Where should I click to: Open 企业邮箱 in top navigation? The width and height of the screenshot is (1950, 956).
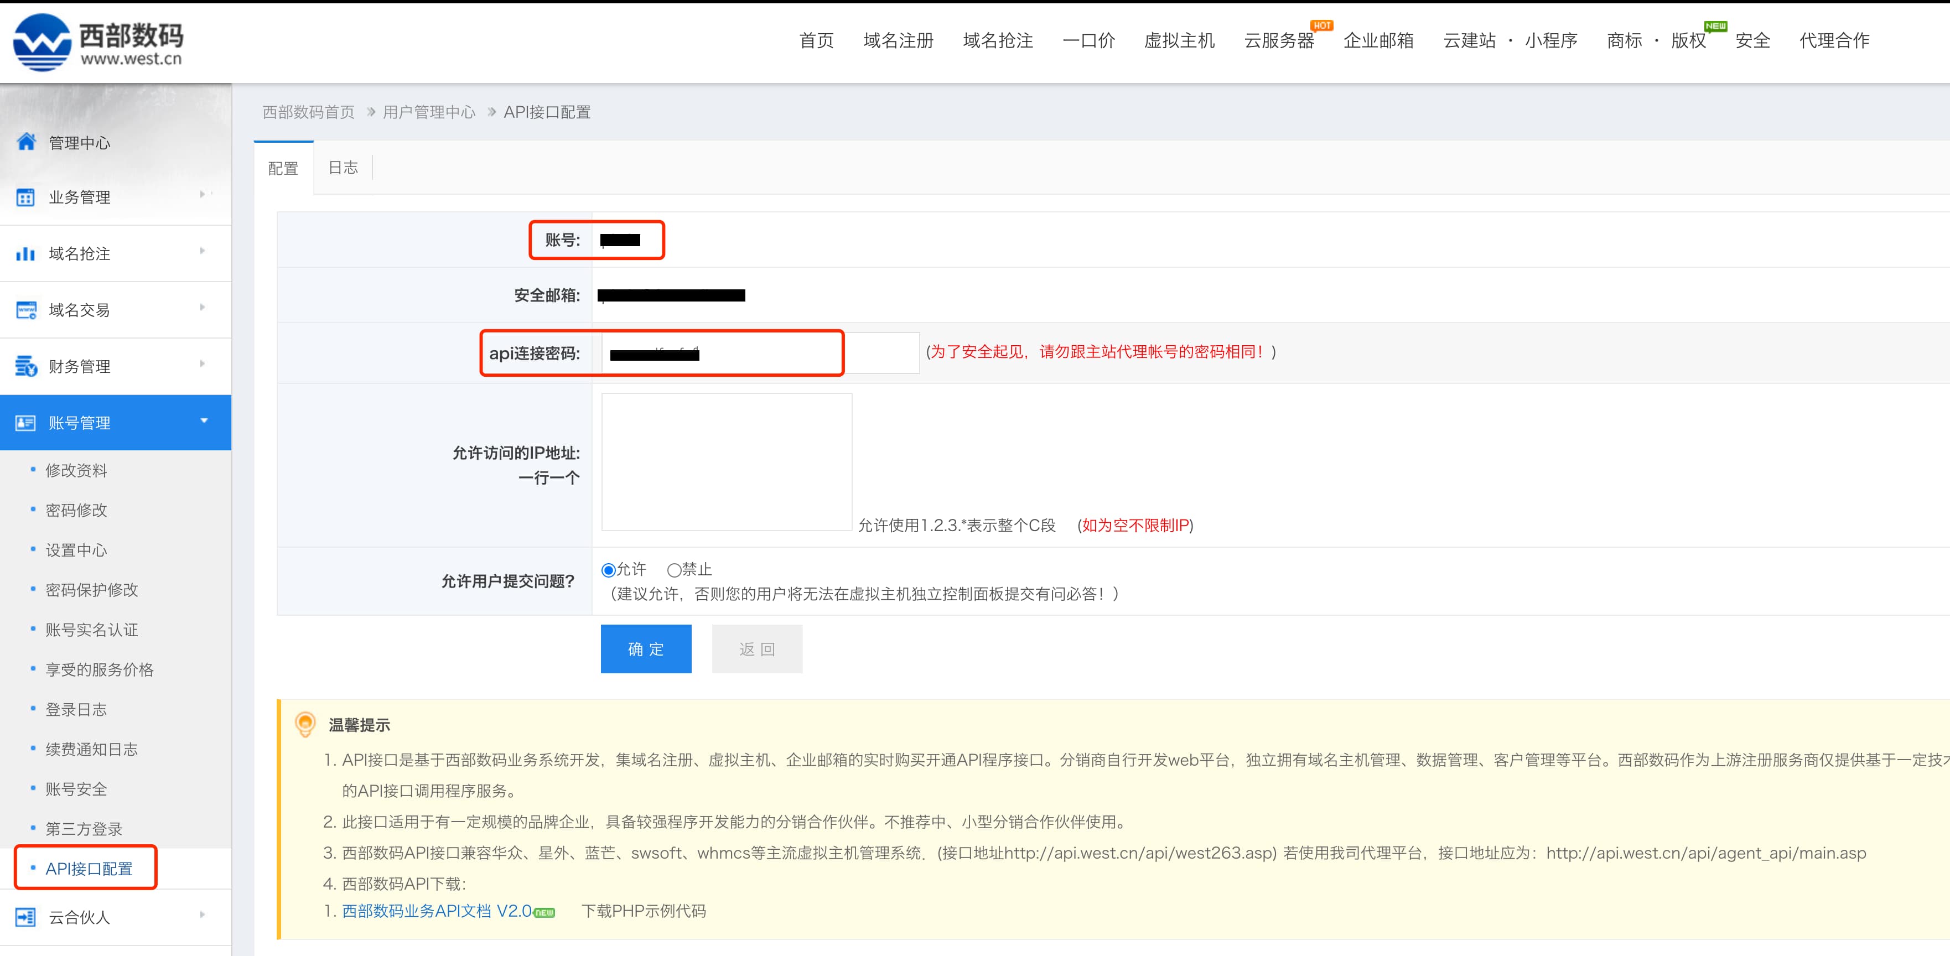[1378, 40]
